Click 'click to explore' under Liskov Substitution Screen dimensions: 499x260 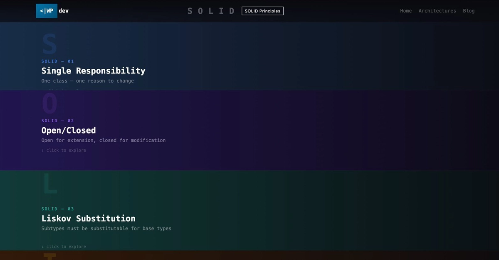click(64, 247)
